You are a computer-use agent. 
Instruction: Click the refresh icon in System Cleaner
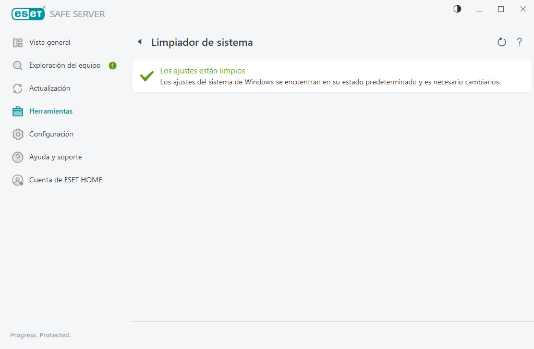tap(502, 42)
